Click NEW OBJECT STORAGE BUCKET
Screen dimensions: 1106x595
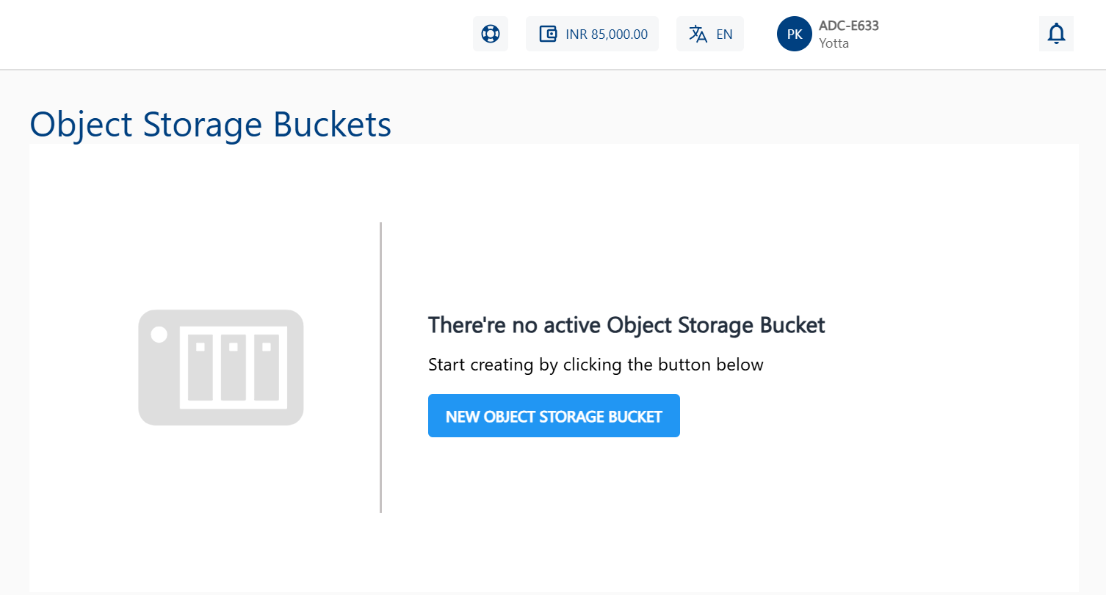click(553, 415)
